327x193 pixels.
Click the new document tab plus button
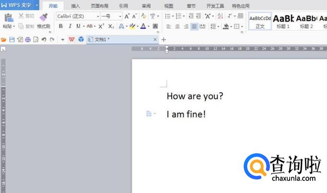(163, 39)
